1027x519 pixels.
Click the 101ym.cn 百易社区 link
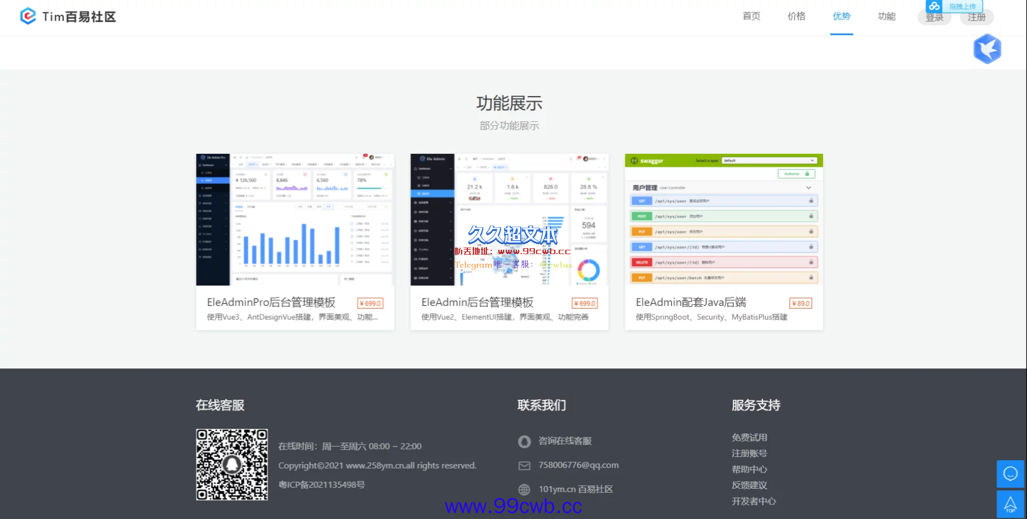click(576, 489)
